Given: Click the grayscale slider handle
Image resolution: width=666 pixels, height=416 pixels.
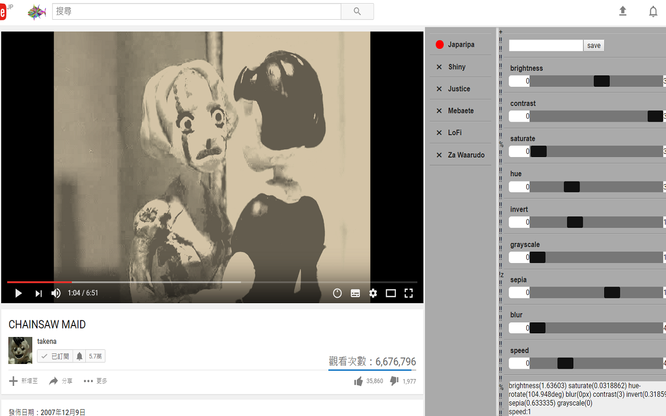Looking at the screenshot, I should pos(537,257).
